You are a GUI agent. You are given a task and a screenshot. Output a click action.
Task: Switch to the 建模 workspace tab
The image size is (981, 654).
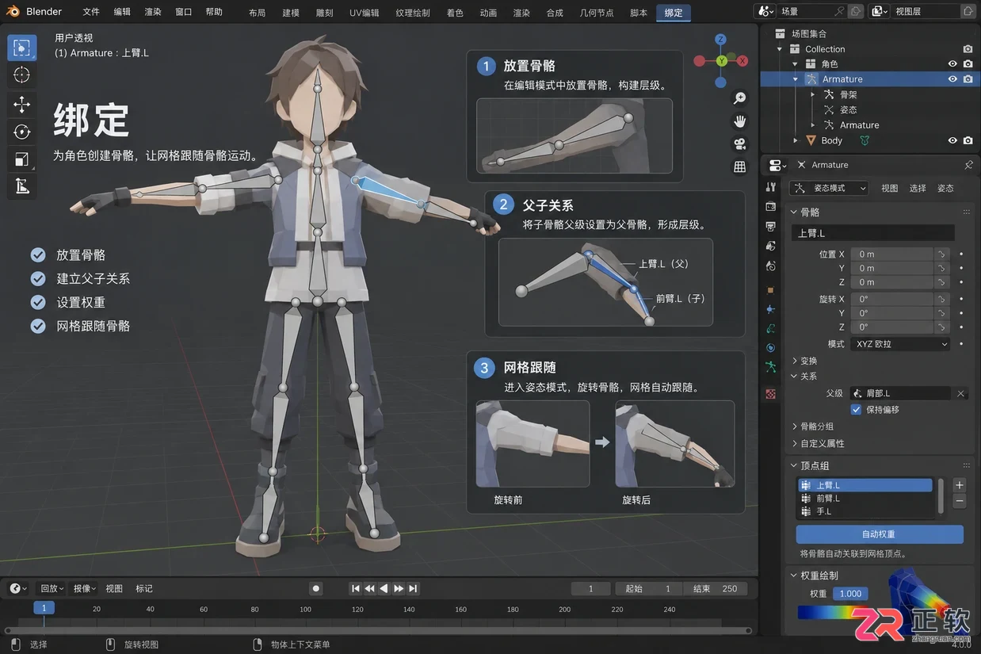[x=291, y=13]
